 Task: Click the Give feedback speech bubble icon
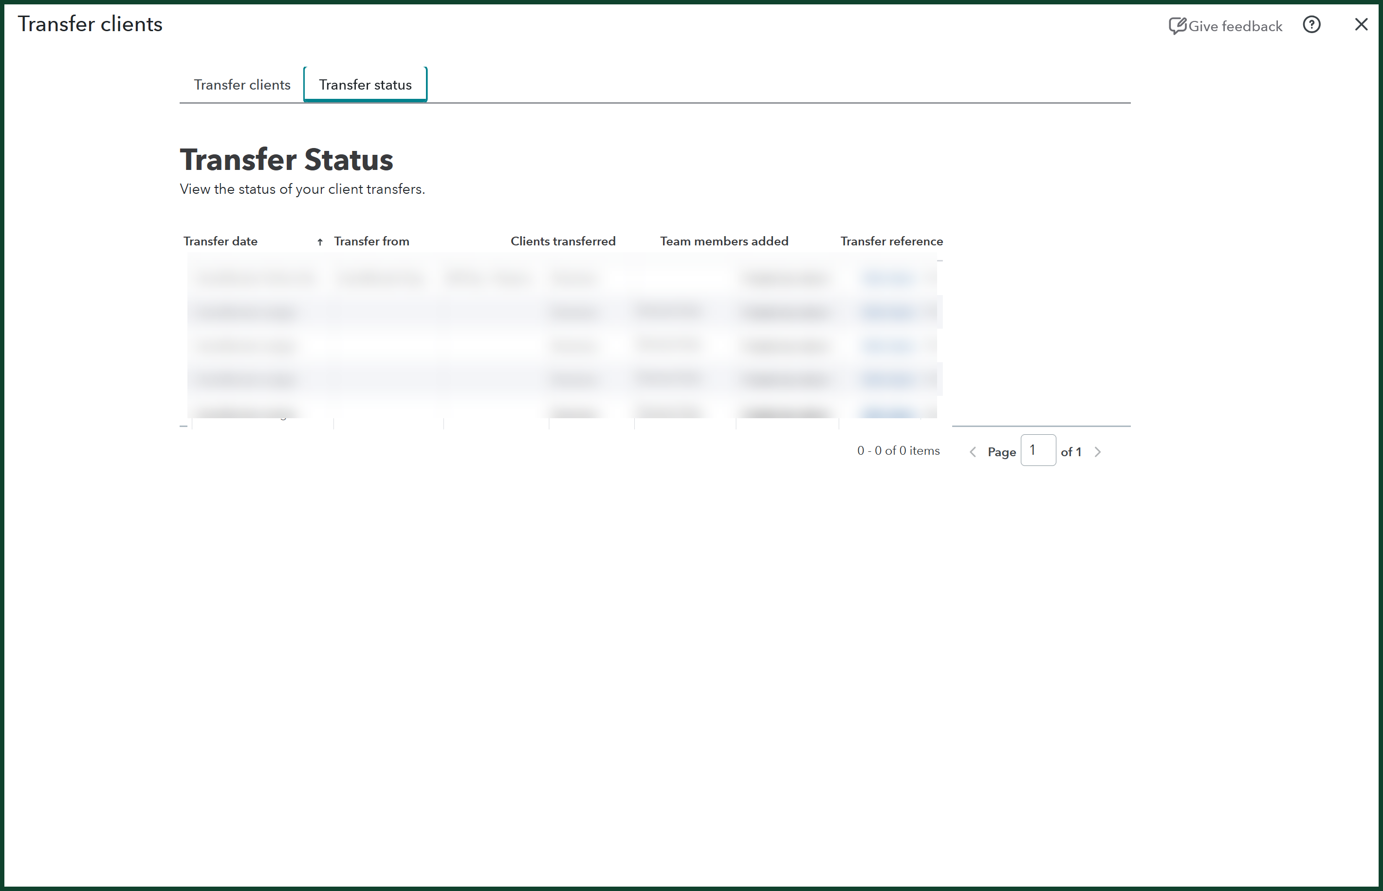(1177, 26)
